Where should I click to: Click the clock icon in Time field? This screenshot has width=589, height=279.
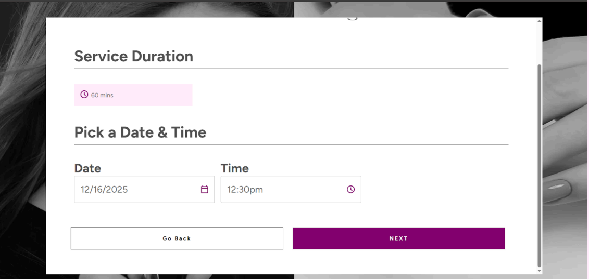coord(350,190)
